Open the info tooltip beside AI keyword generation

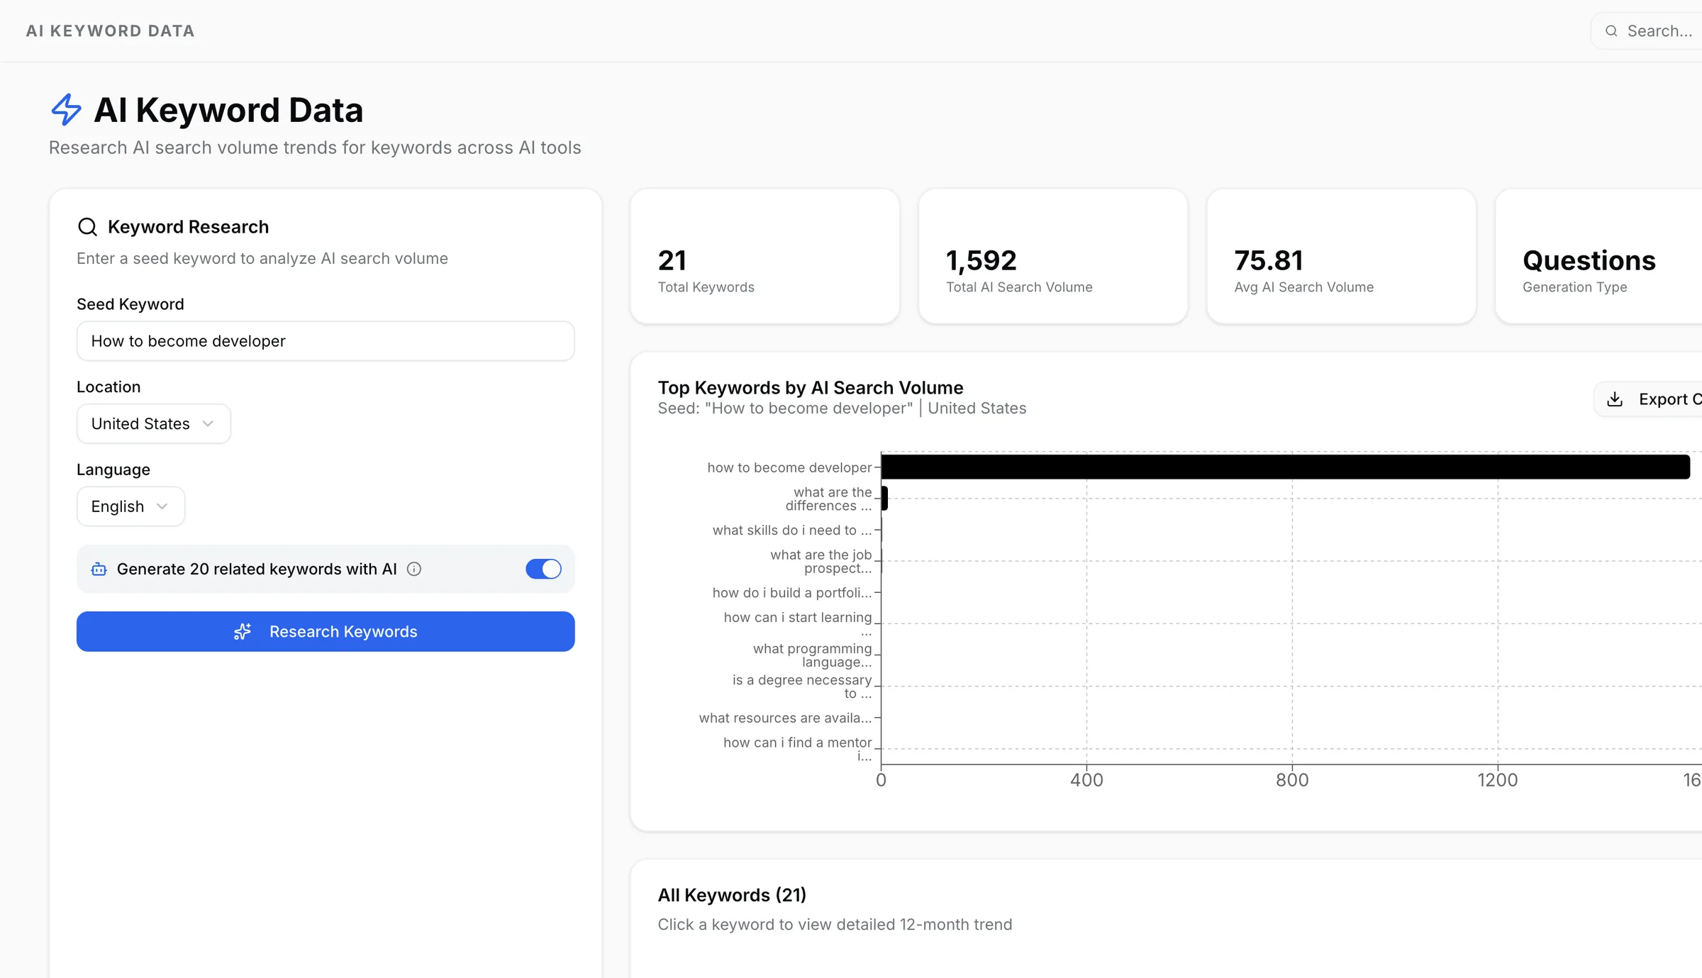tap(414, 569)
